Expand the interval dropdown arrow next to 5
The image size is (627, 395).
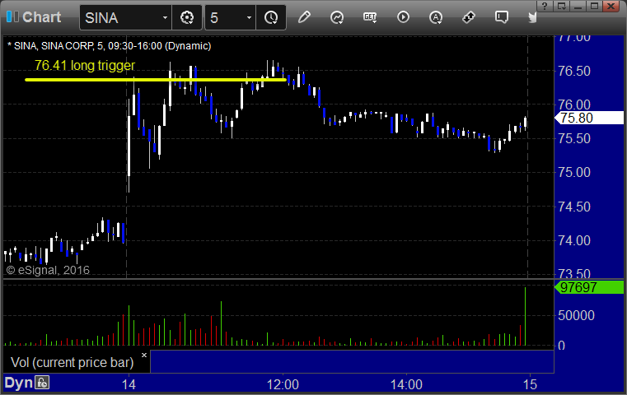click(249, 17)
